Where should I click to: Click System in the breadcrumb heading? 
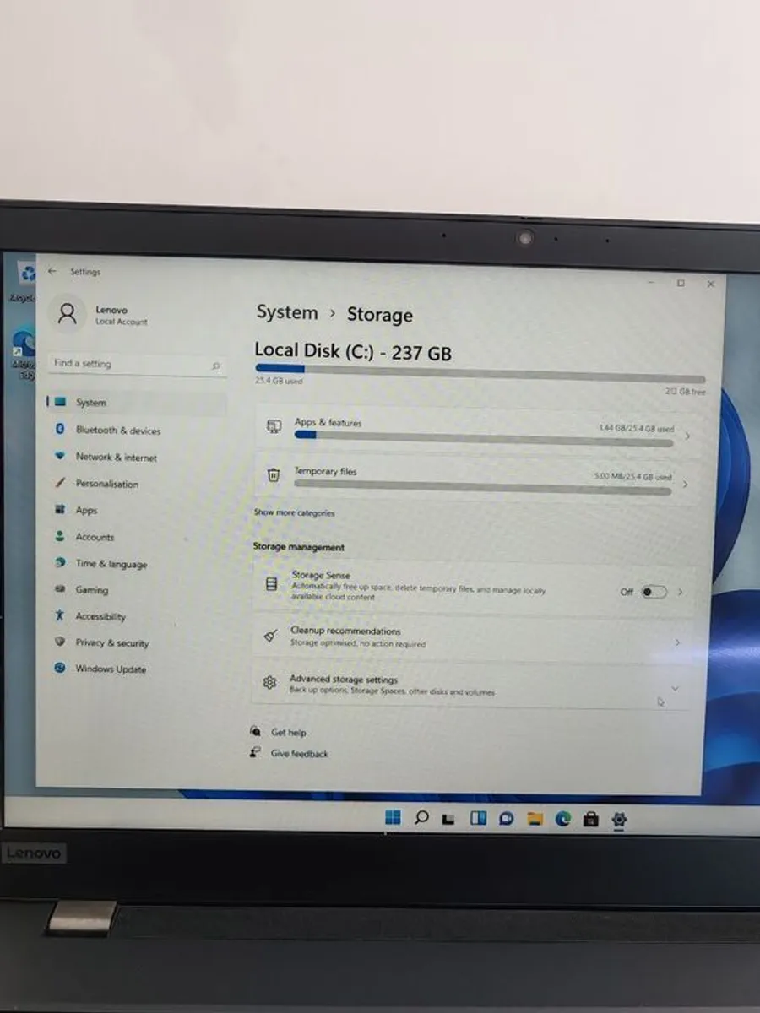(x=287, y=312)
